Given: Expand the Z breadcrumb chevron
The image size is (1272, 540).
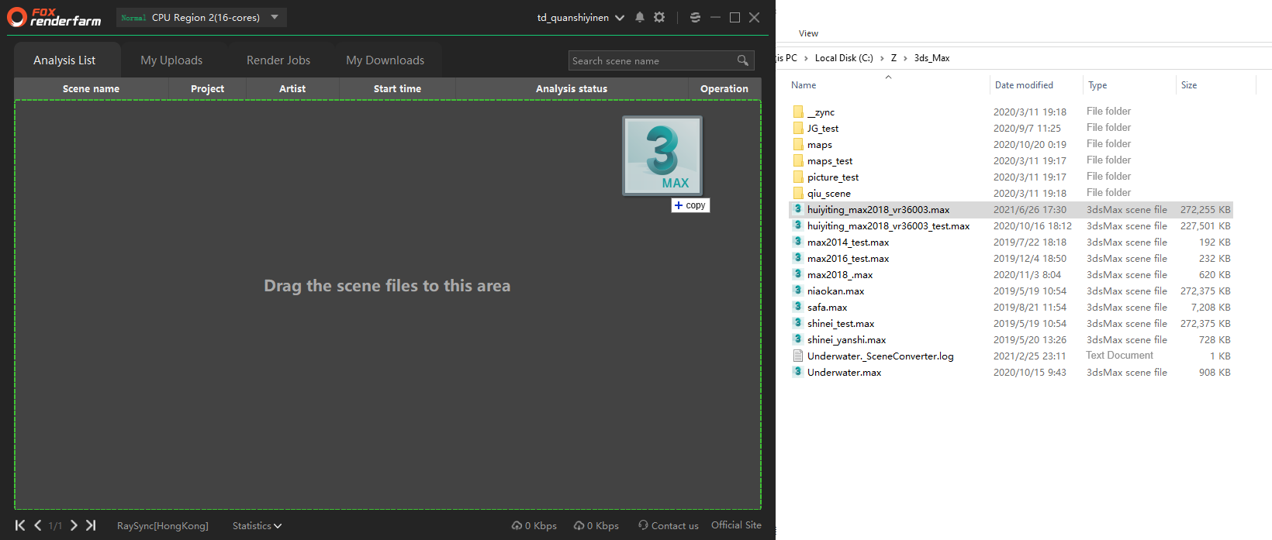Looking at the screenshot, I should (x=905, y=58).
